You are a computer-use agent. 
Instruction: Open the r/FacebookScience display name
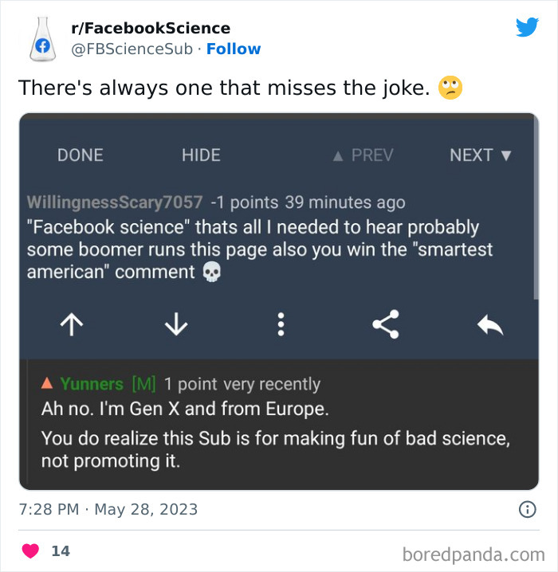151,29
